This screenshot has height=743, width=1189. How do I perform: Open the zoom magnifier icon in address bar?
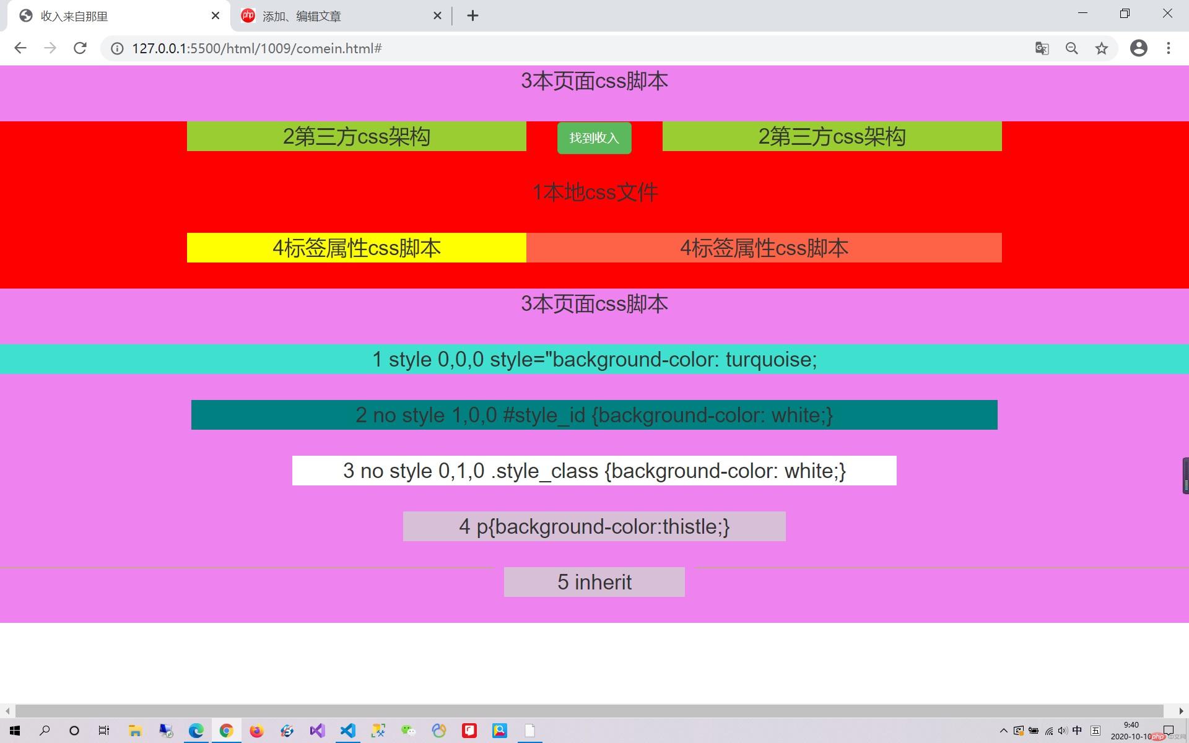coord(1072,48)
